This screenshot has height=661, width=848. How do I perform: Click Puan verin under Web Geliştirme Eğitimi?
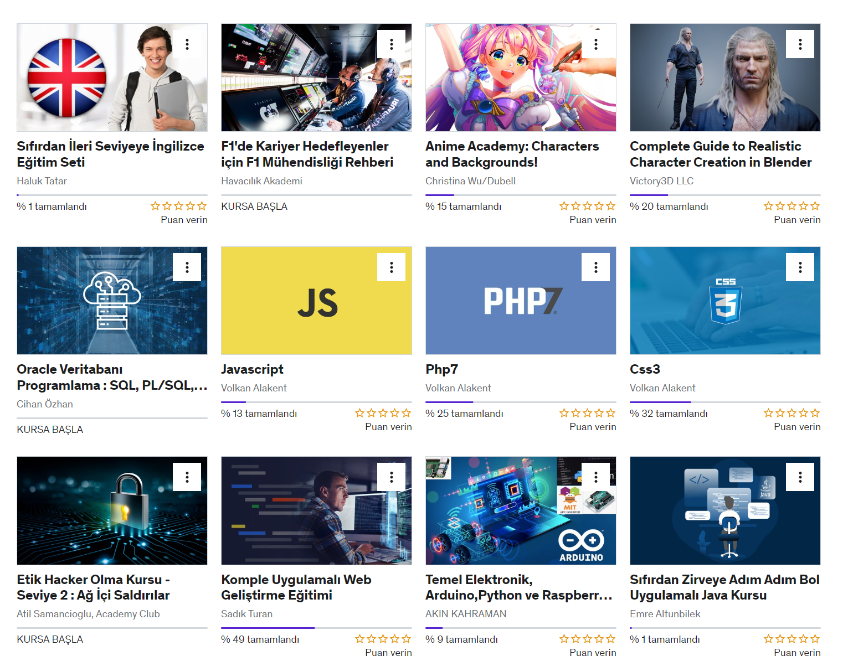[x=388, y=653]
